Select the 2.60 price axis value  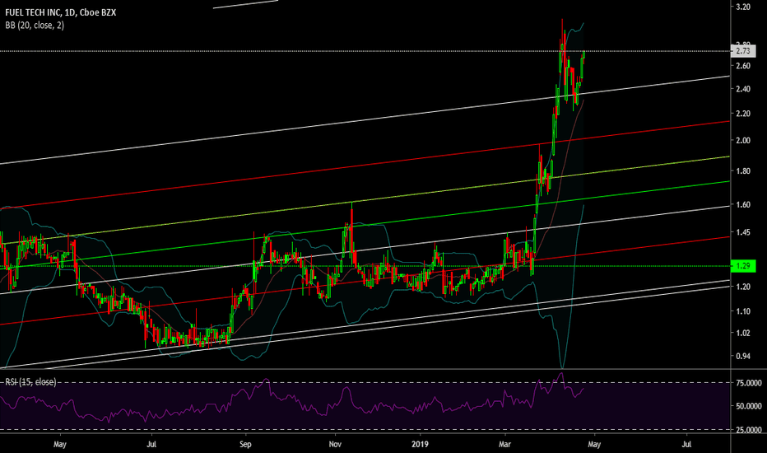click(743, 66)
